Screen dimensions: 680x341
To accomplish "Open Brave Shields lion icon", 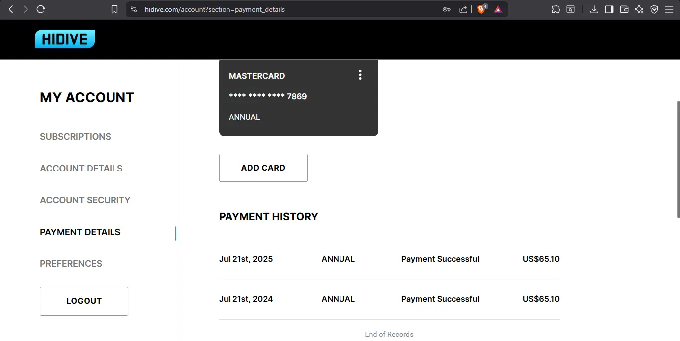I will [x=481, y=9].
